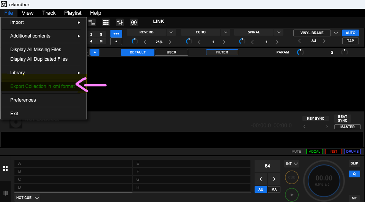
Task: Toggle the SLIP button
Action: pos(354,163)
